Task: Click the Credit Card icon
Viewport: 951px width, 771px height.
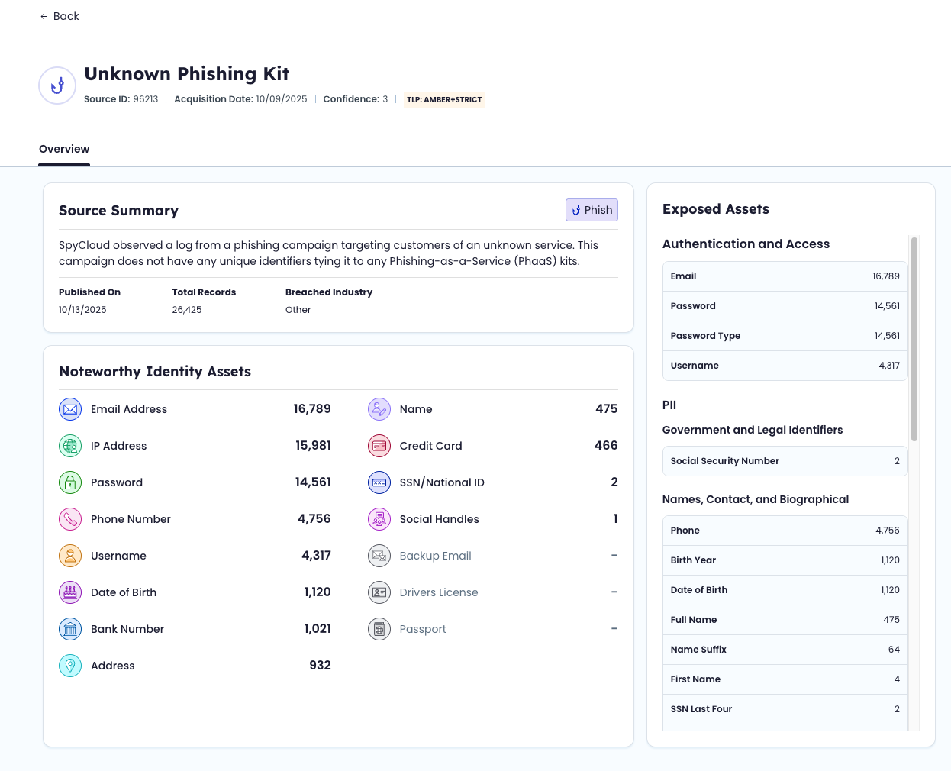Action: [379, 446]
